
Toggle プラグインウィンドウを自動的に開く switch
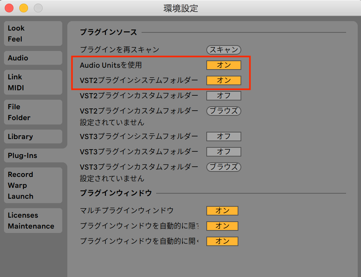pyautogui.click(x=222, y=241)
